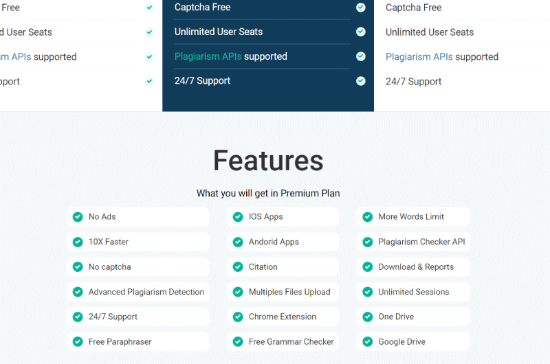
Task: Click left plan's checkmark on User Seats row
Action: [x=150, y=32]
